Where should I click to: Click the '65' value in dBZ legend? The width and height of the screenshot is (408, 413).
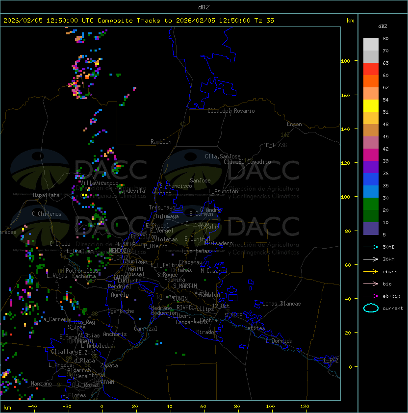click(x=385, y=63)
